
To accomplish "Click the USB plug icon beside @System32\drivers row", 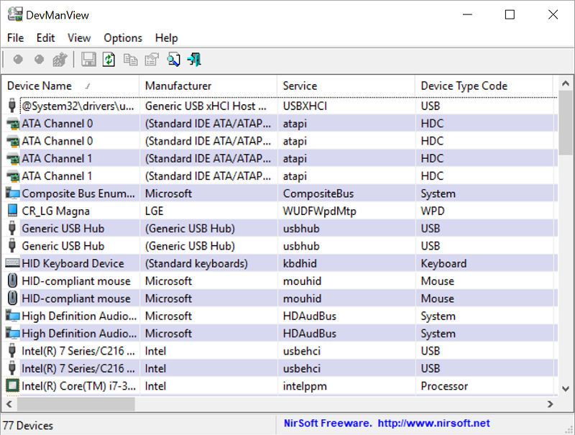I will pyautogui.click(x=12, y=106).
